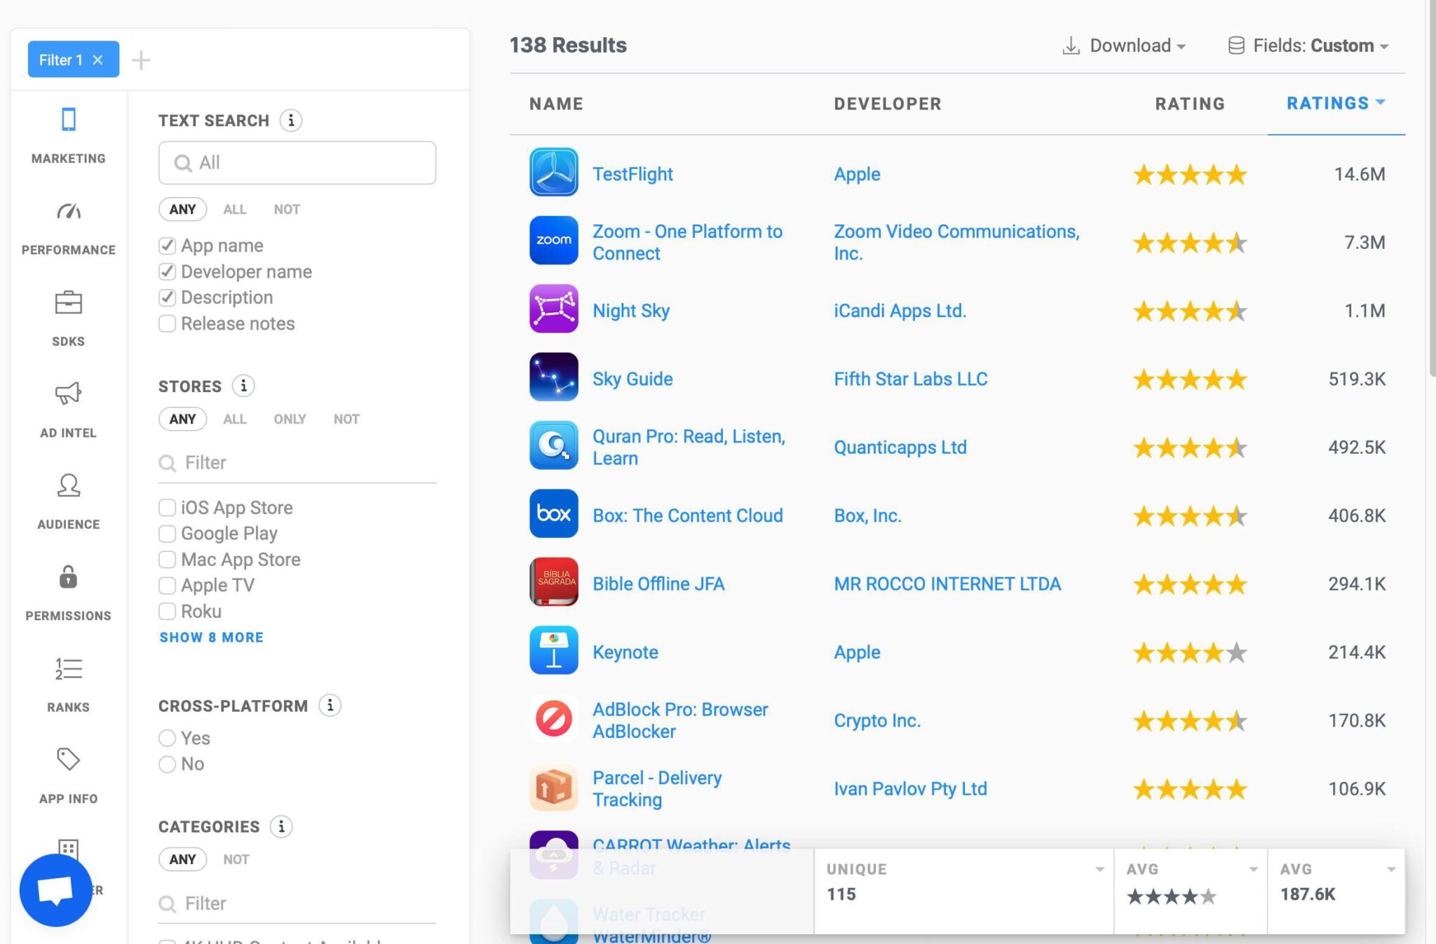Expand the Download dropdown
This screenshot has width=1436, height=944.
tap(1125, 46)
